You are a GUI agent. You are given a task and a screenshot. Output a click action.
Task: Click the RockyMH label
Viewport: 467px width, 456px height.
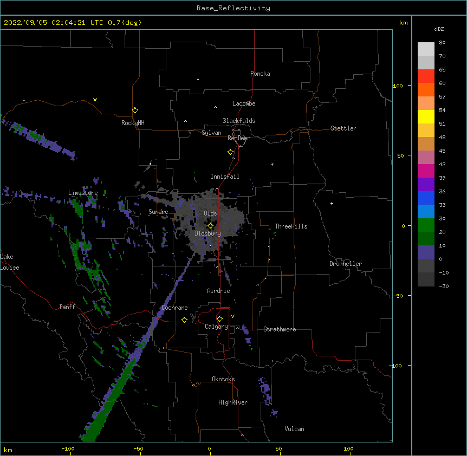tap(133, 123)
